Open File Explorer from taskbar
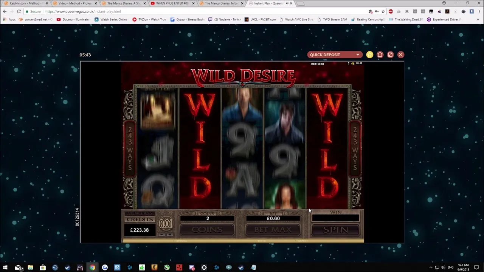The height and width of the screenshot is (272, 484). 30,267
